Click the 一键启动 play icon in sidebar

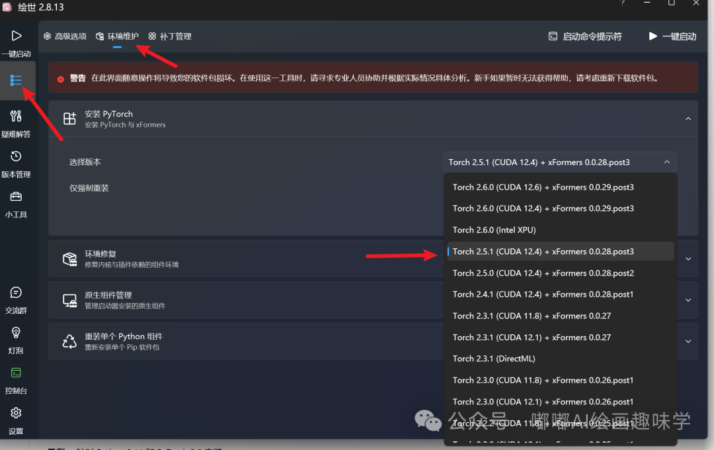click(17, 36)
